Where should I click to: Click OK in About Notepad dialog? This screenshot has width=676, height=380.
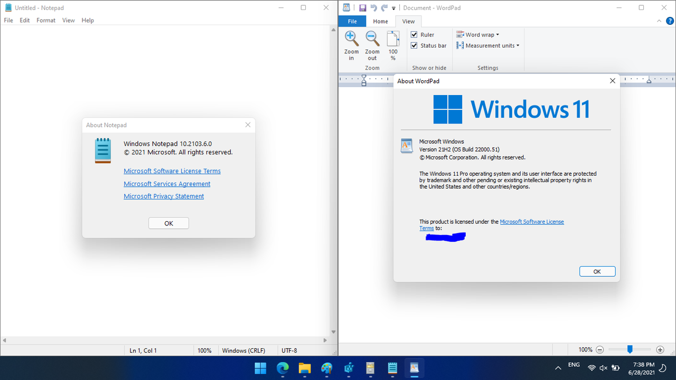point(168,223)
